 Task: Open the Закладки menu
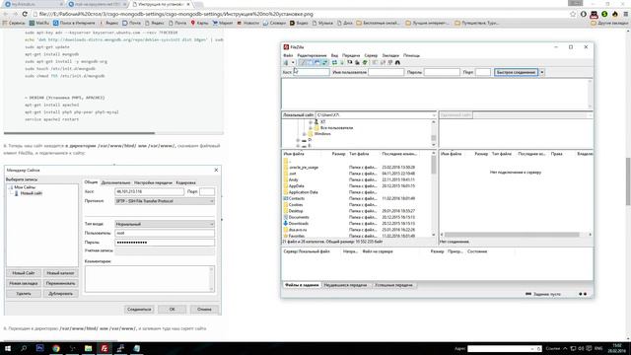click(390, 55)
